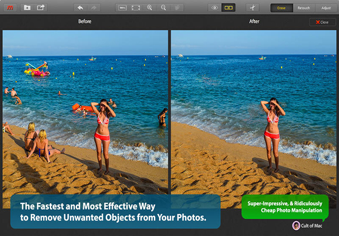Click the export image icon

(x=41, y=8)
